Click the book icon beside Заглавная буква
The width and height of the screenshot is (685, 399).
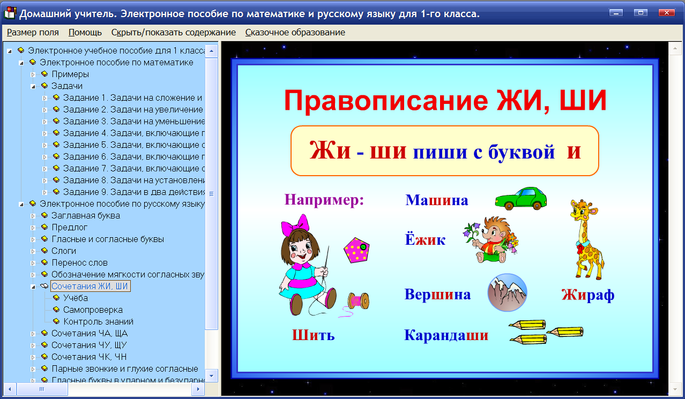click(46, 215)
